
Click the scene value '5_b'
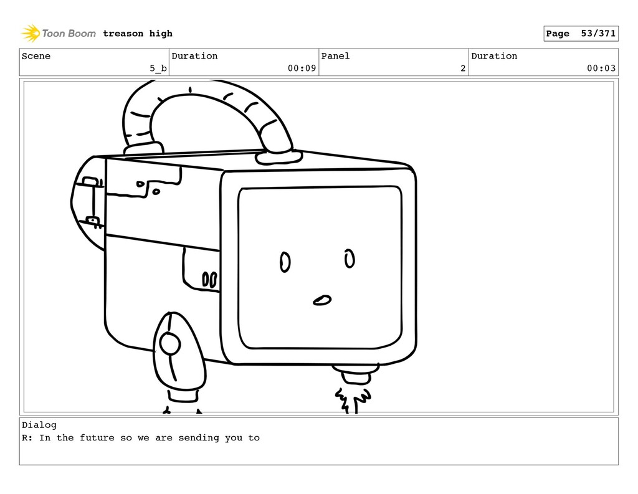click(158, 69)
